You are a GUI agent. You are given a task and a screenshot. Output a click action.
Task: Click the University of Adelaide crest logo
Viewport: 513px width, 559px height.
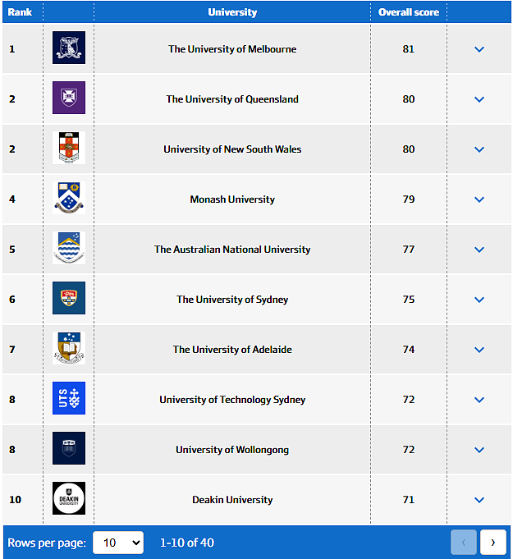[x=69, y=348]
